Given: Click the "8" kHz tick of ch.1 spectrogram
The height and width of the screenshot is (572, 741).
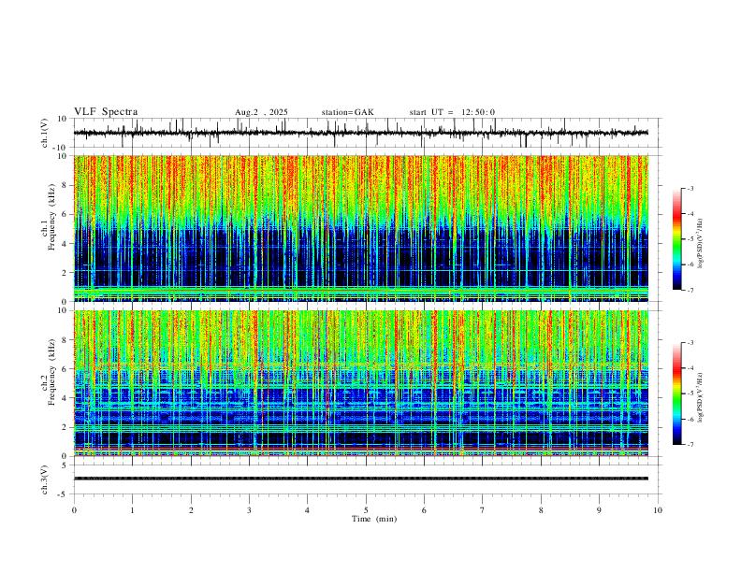Looking at the screenshot, I should (65, 185).
